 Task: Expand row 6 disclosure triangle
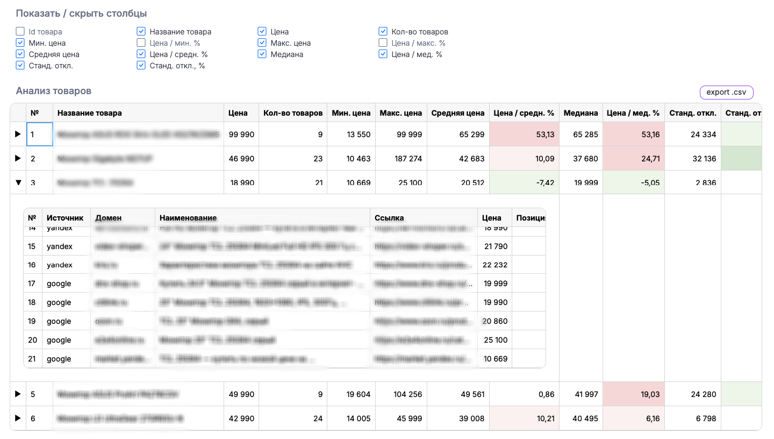tap(18, 419)
